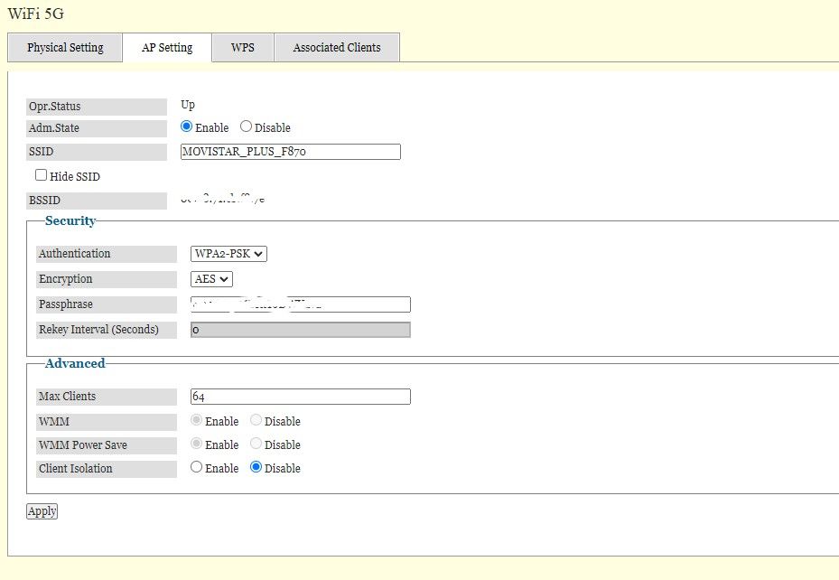
Task: Click the SSID text field
Action: click(x=290, y=152)
